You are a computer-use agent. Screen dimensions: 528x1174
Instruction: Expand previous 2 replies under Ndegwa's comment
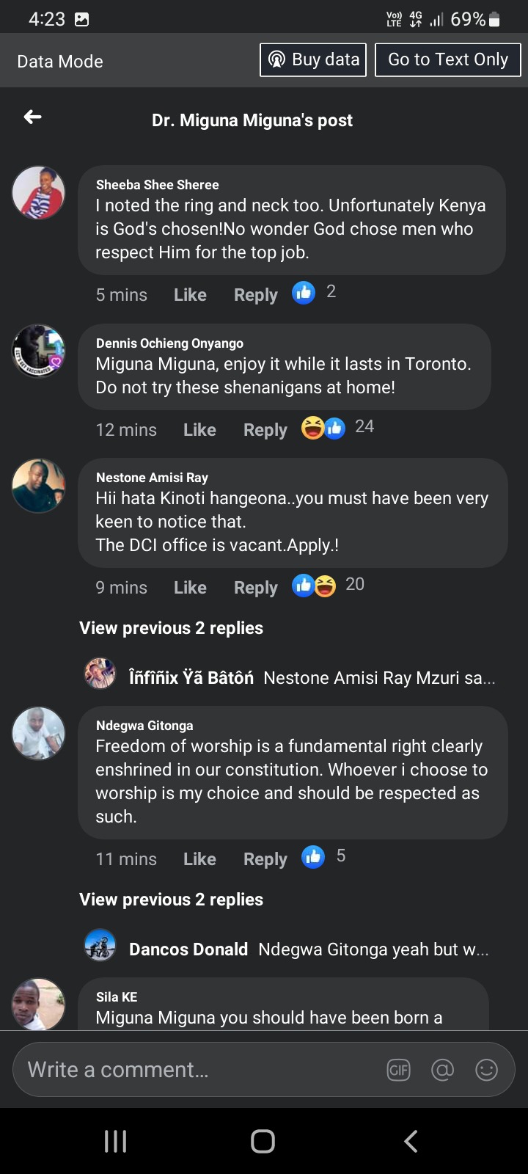(x=171, y=900)
